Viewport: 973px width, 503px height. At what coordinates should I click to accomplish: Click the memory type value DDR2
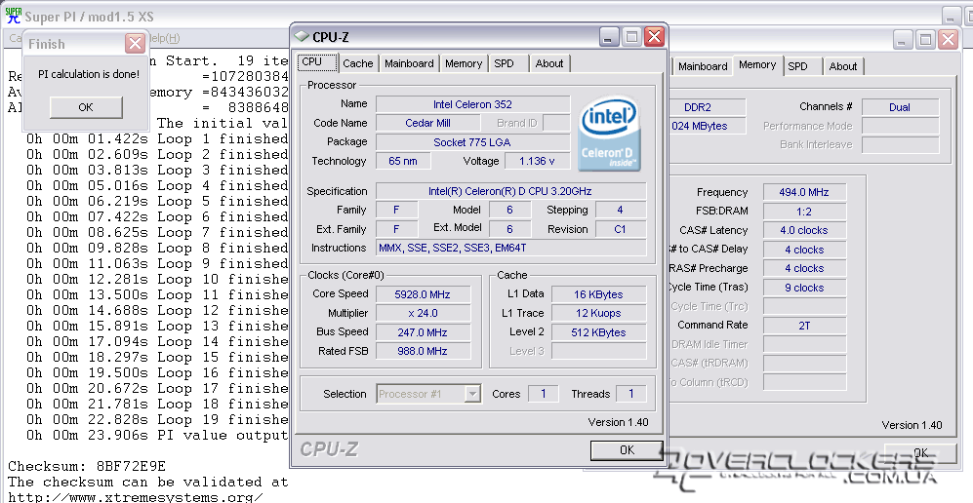708,107
